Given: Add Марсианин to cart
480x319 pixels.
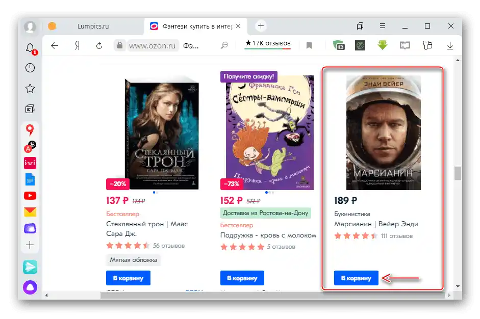Looking at the screenshot, I should click(x=356, y=278).
